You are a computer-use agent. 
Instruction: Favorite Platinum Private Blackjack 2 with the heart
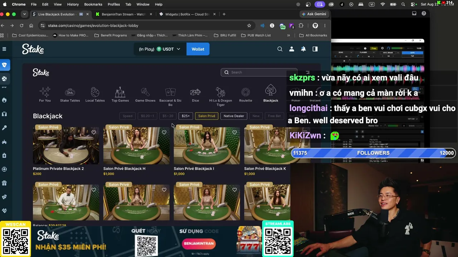pos(94,132)
